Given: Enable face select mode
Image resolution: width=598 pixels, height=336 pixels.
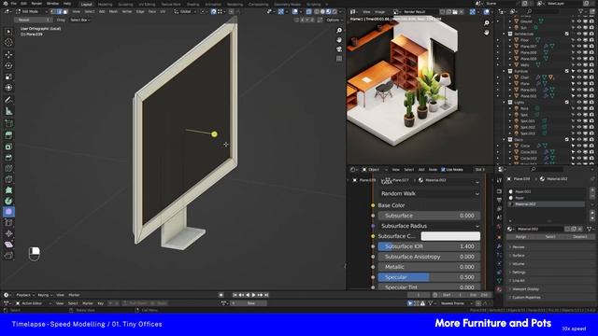Looking at the screenshot, I should tap(65, 12).
